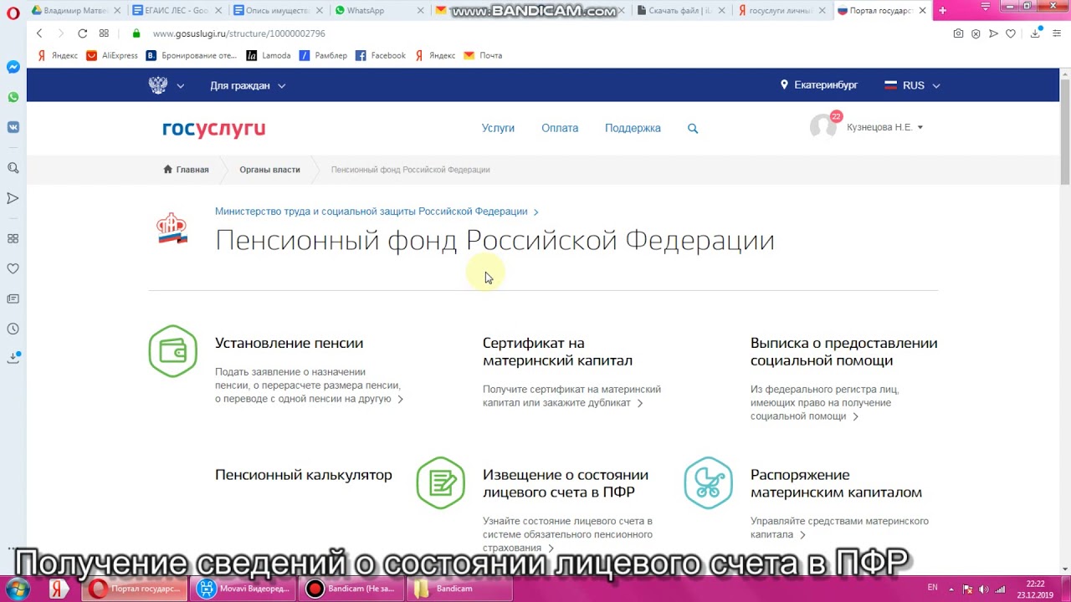Open Speed Dial grid in sidebar
Viewport: 1071px width, 602px height.
[13, 238]
